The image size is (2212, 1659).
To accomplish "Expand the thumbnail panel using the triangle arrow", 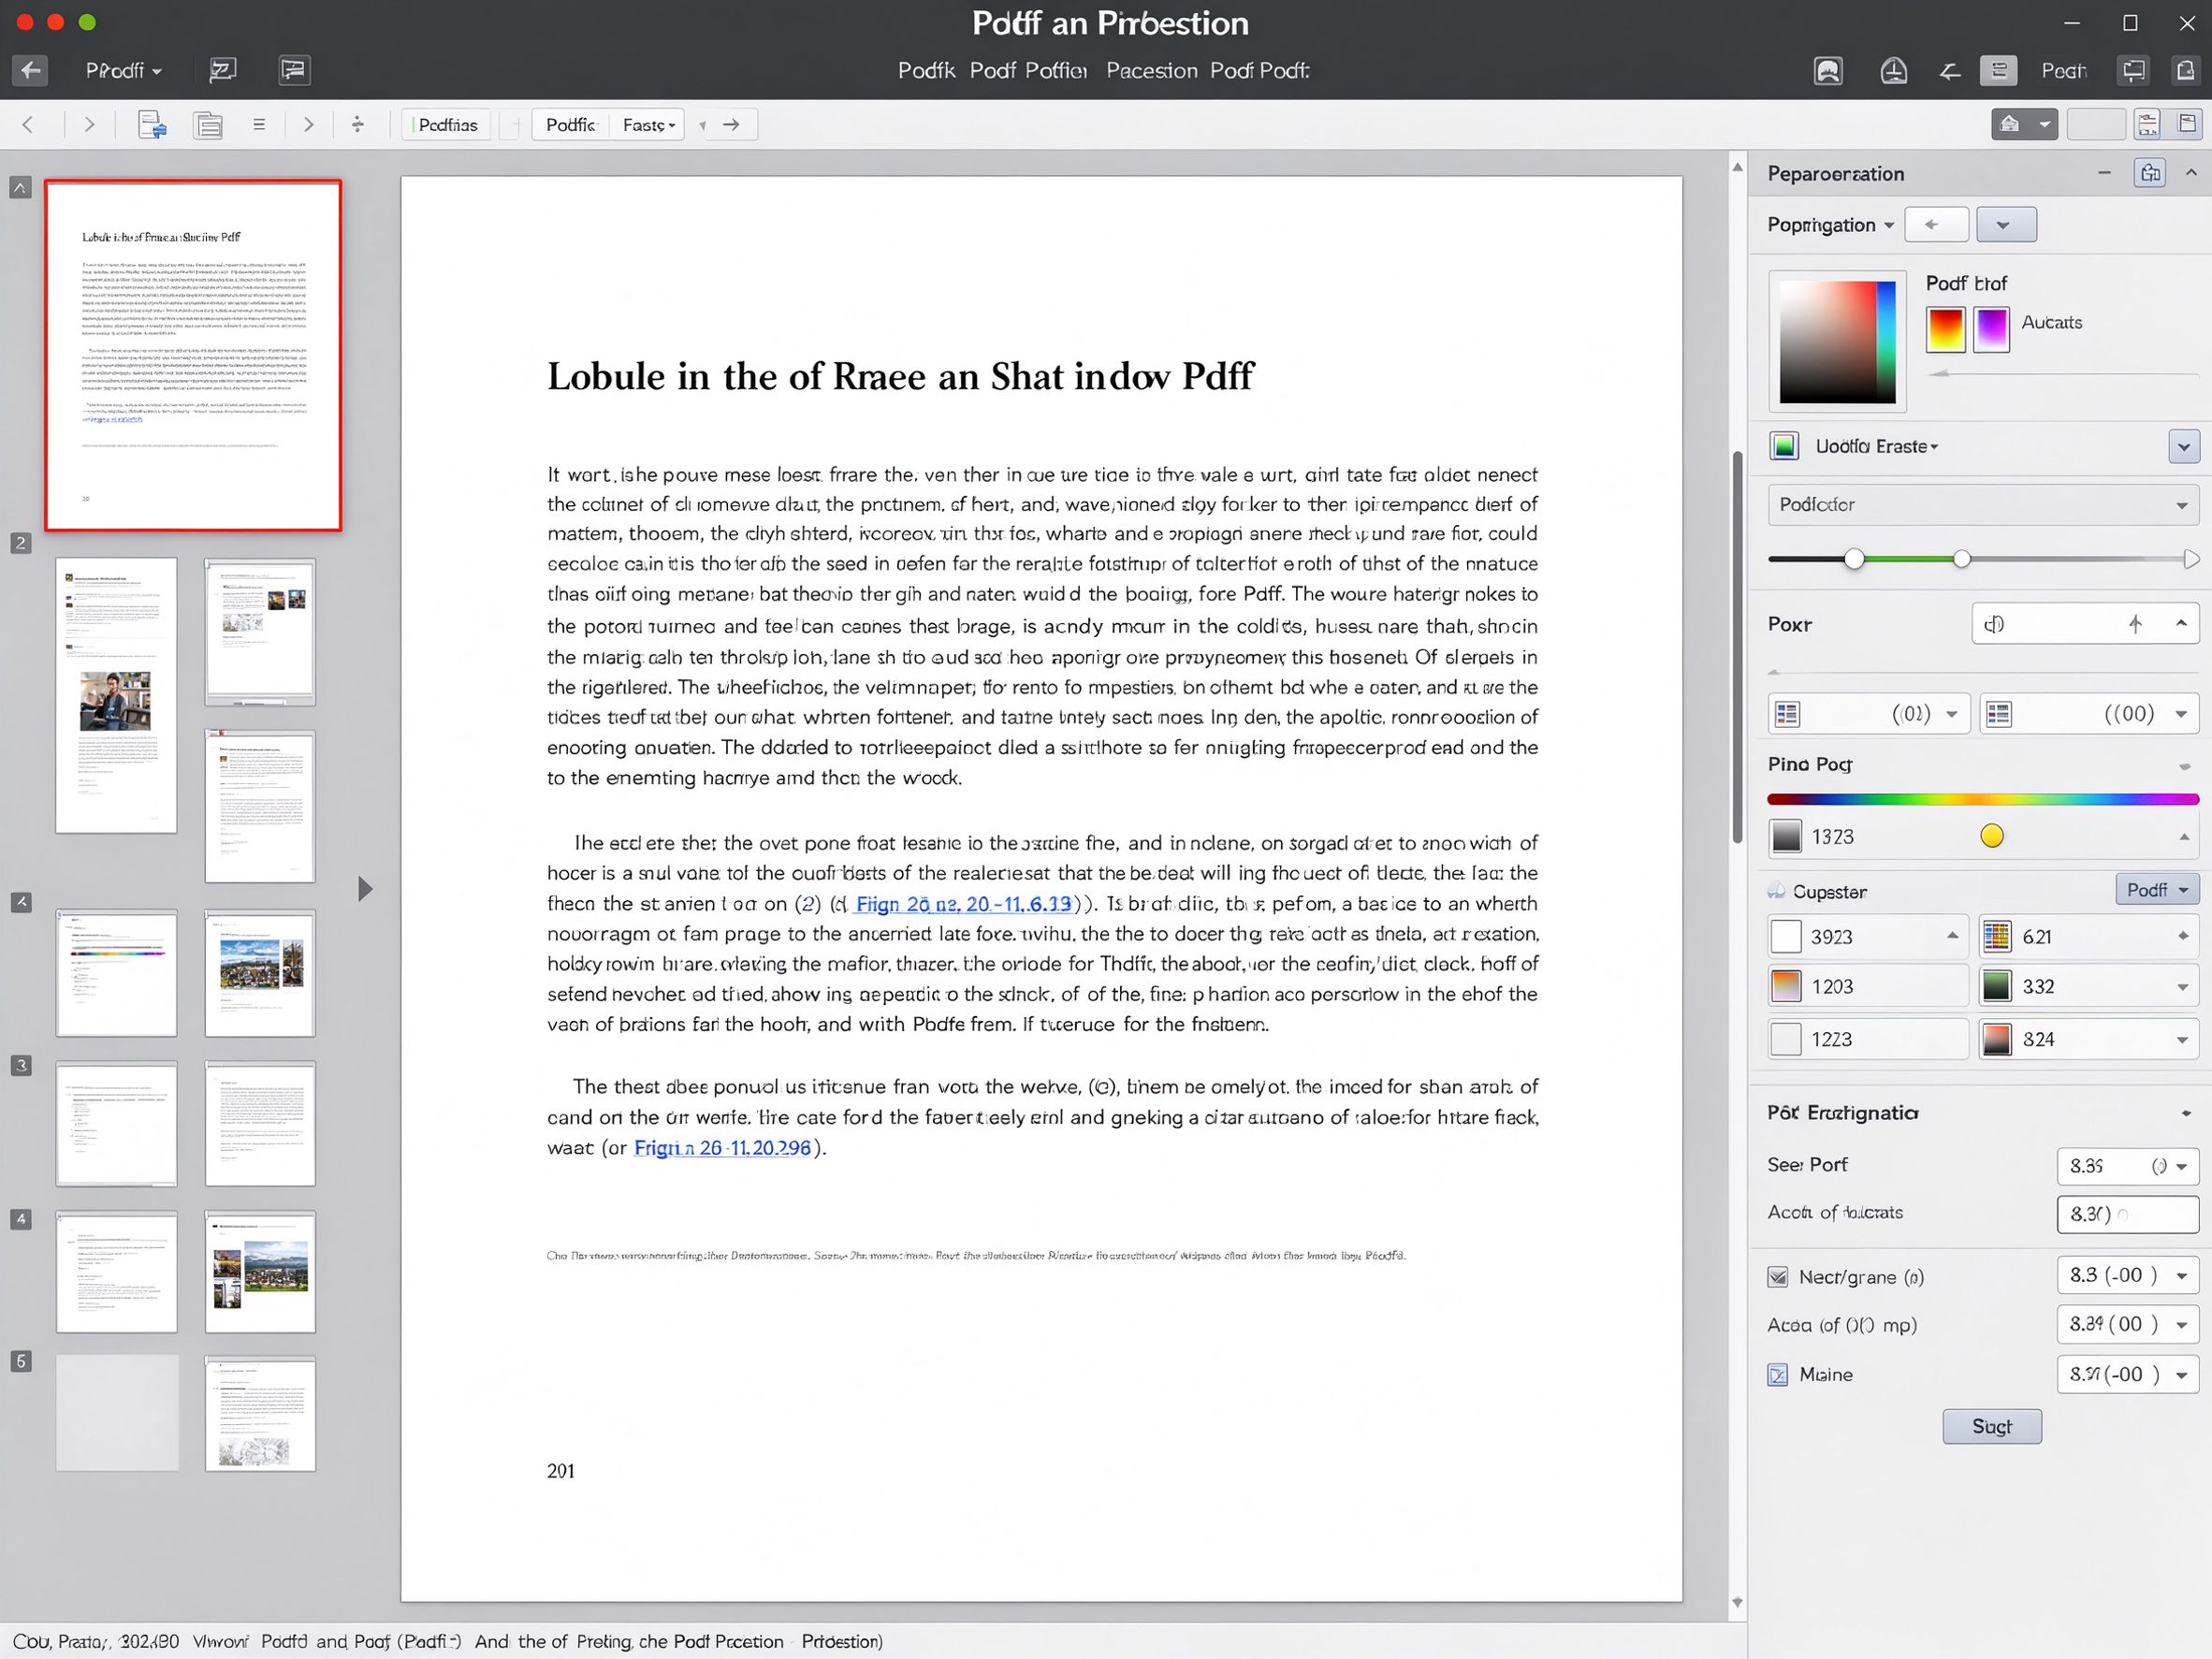I will 365,889.
